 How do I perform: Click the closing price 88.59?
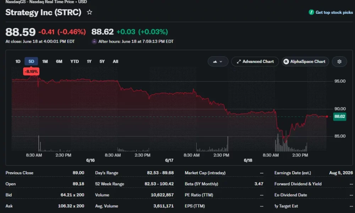20,32
